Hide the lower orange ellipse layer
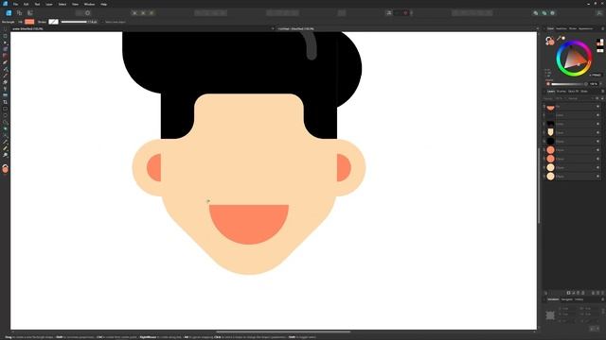The width and height of the screenshot is (606, 340). click(597, 159)
